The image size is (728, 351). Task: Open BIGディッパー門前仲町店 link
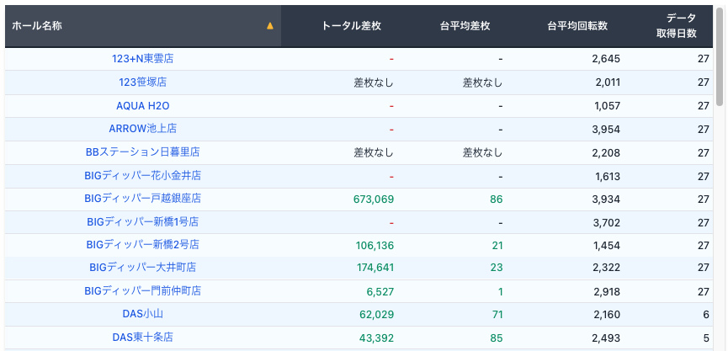[142, 291]
